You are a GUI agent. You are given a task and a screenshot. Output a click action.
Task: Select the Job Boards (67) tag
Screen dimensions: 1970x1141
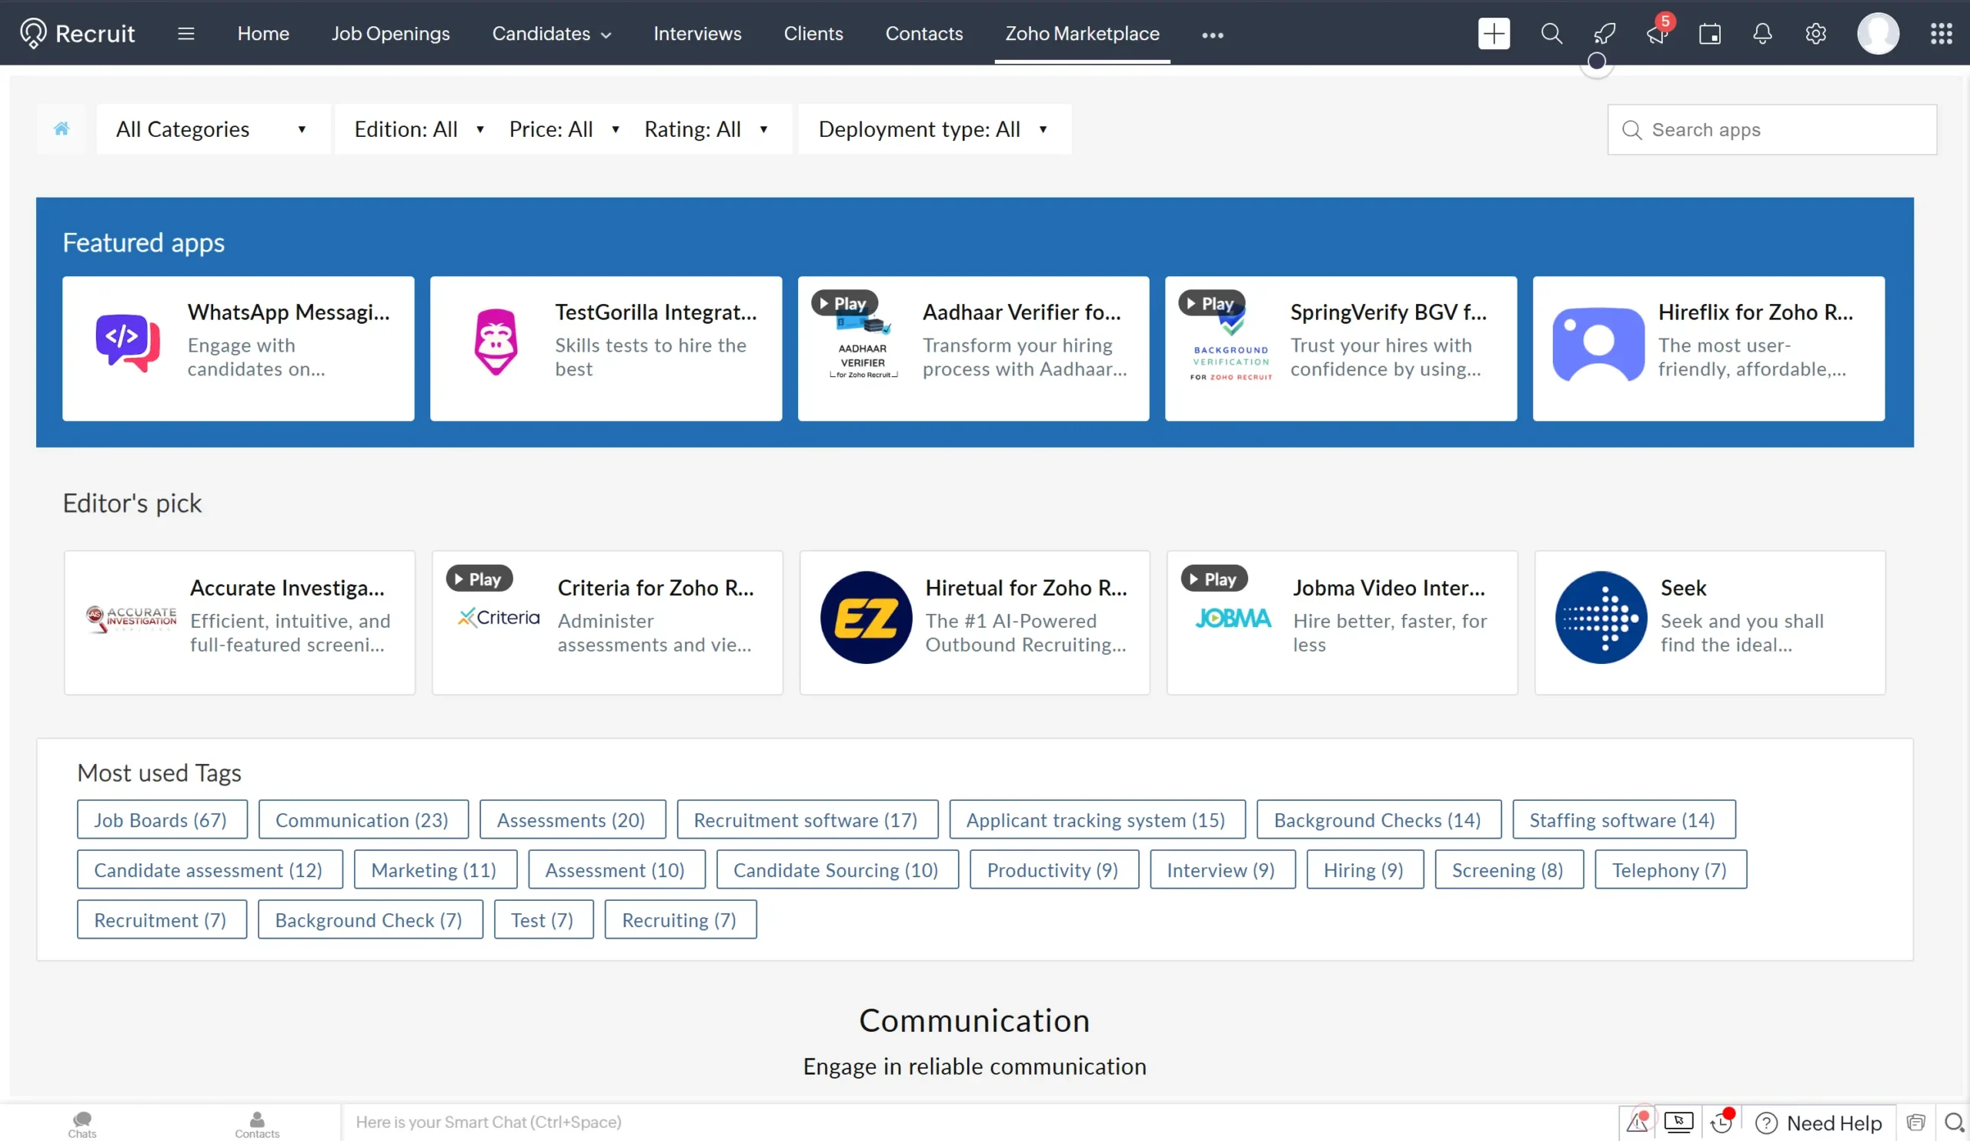point(162,820)
